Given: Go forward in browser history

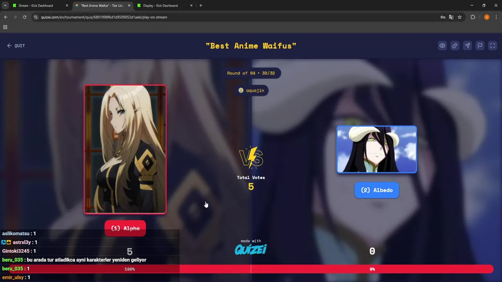Looking at the screenshot, I should 15,17.
